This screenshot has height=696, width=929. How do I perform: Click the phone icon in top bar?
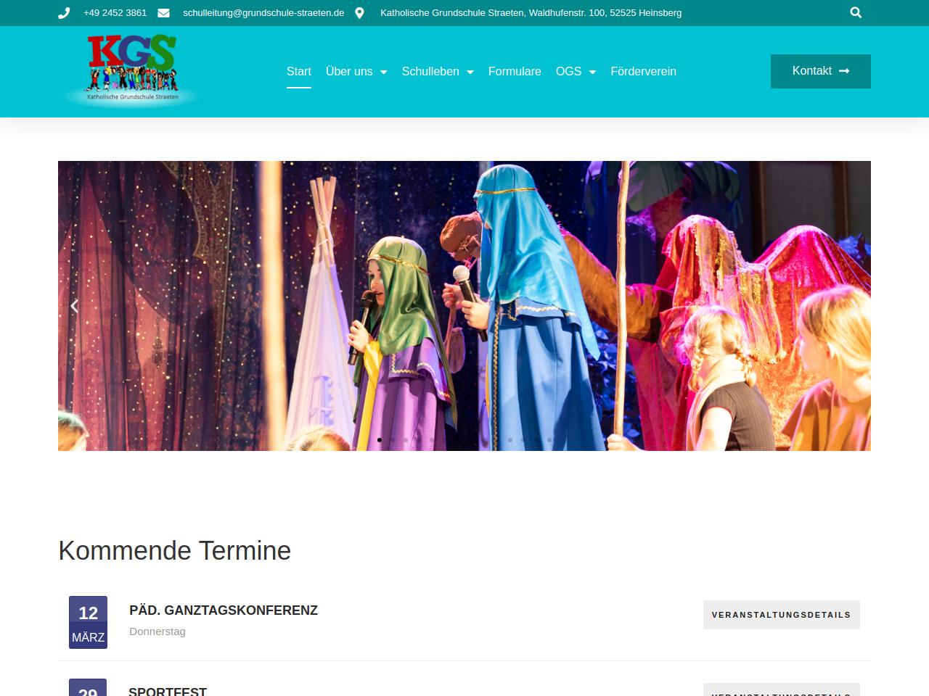tap(64, 13)
